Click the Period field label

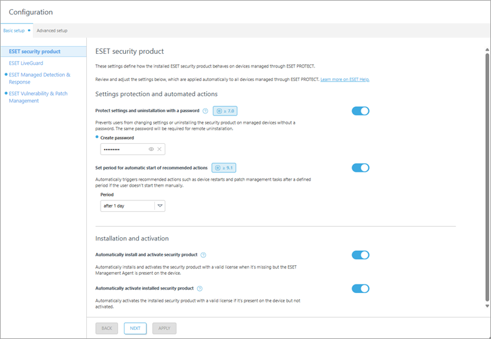(107, 194)
